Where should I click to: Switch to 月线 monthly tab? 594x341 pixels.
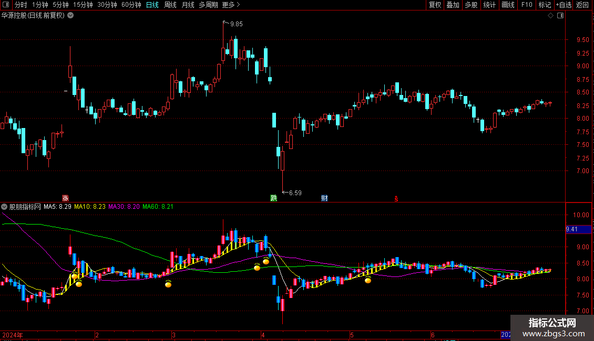188,5
